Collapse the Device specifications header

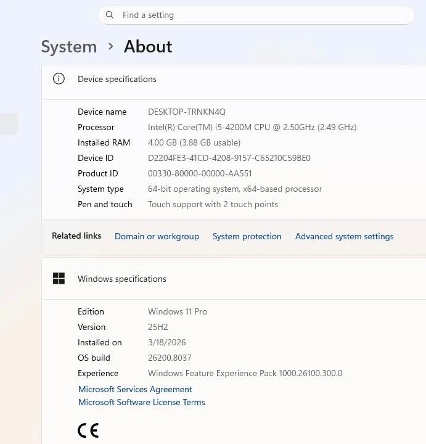coord(234,82)
